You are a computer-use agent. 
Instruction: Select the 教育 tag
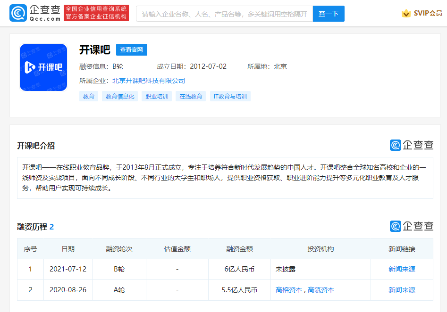pyautogui.click(x=89, y=97)
